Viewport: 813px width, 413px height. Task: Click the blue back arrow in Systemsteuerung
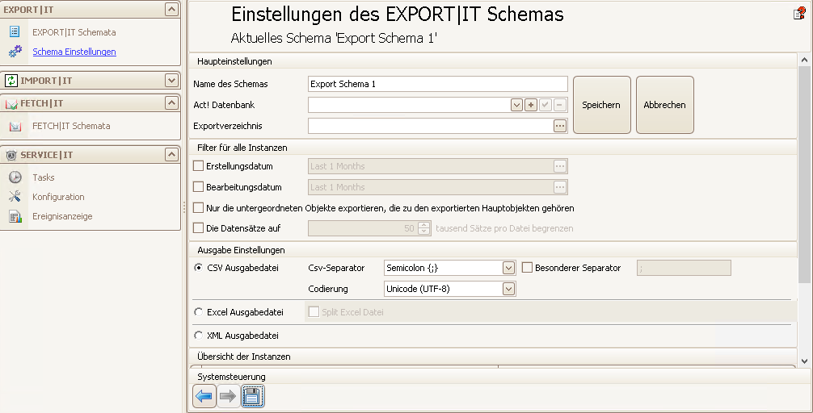(204, 396)
